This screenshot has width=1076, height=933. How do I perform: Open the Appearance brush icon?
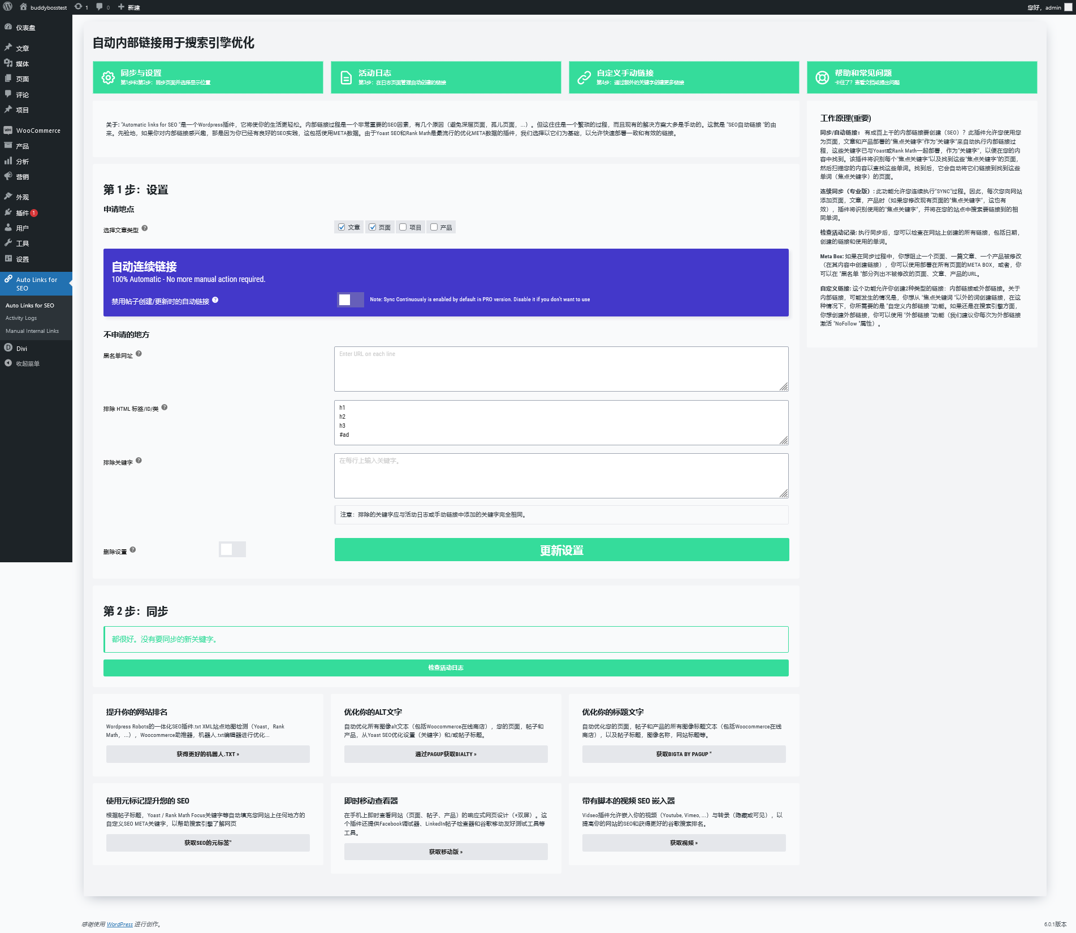(8, 197)
